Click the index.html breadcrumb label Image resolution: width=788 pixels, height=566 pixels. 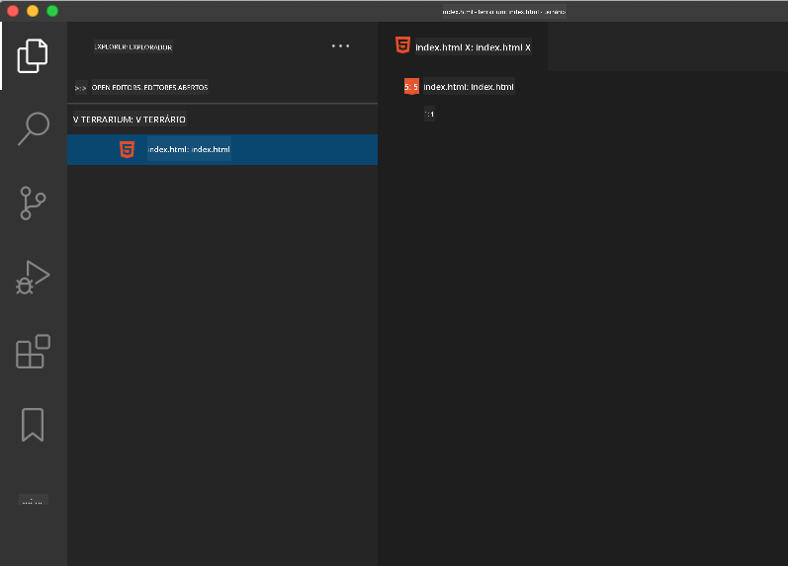pos(469,87)
